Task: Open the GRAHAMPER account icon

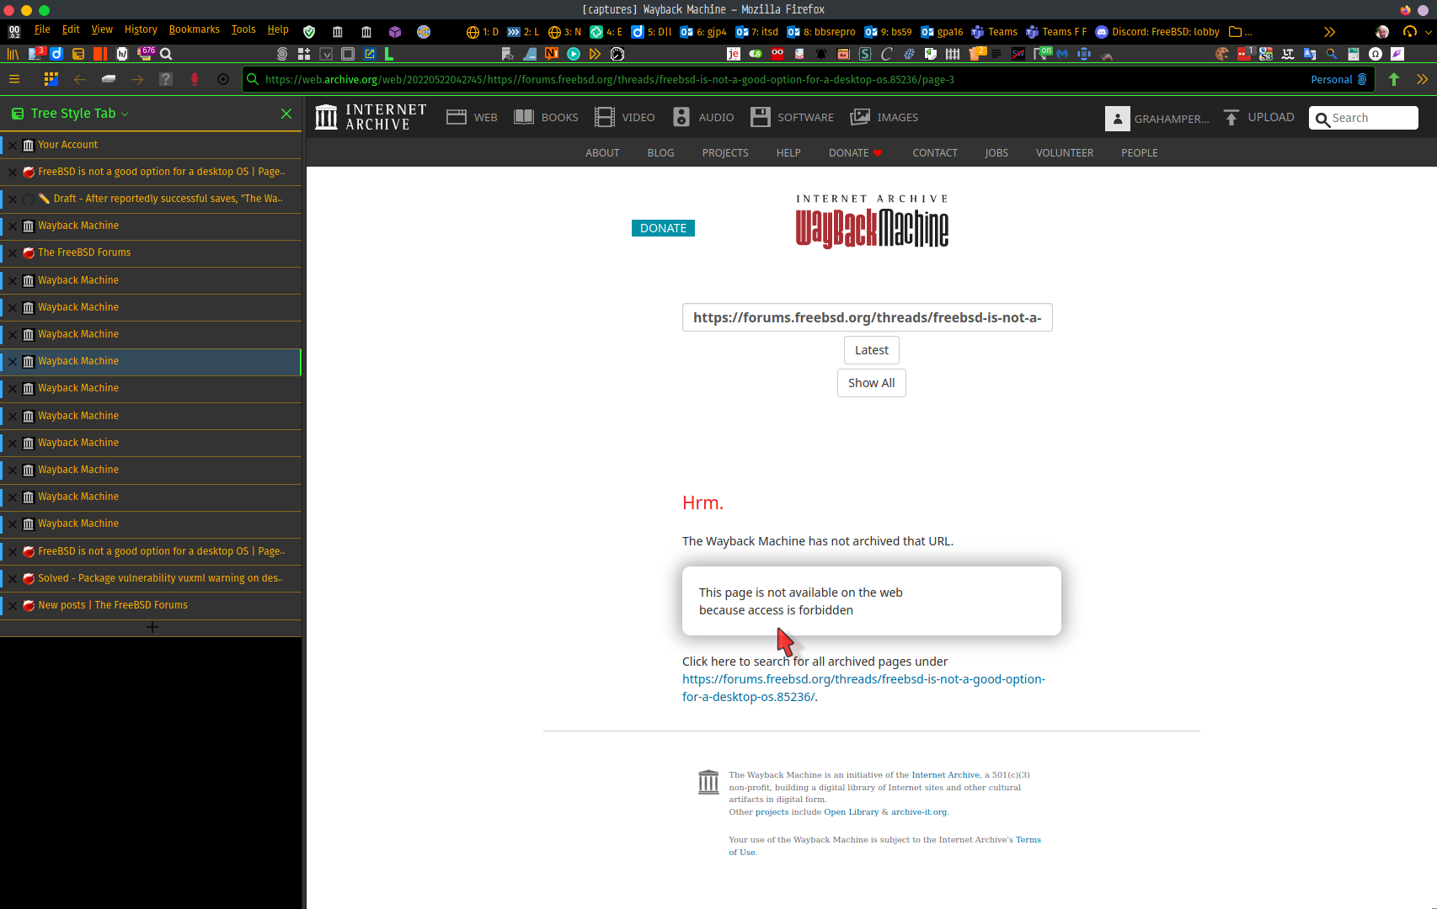Action: pyautogui.click(x=1118, y=118)
